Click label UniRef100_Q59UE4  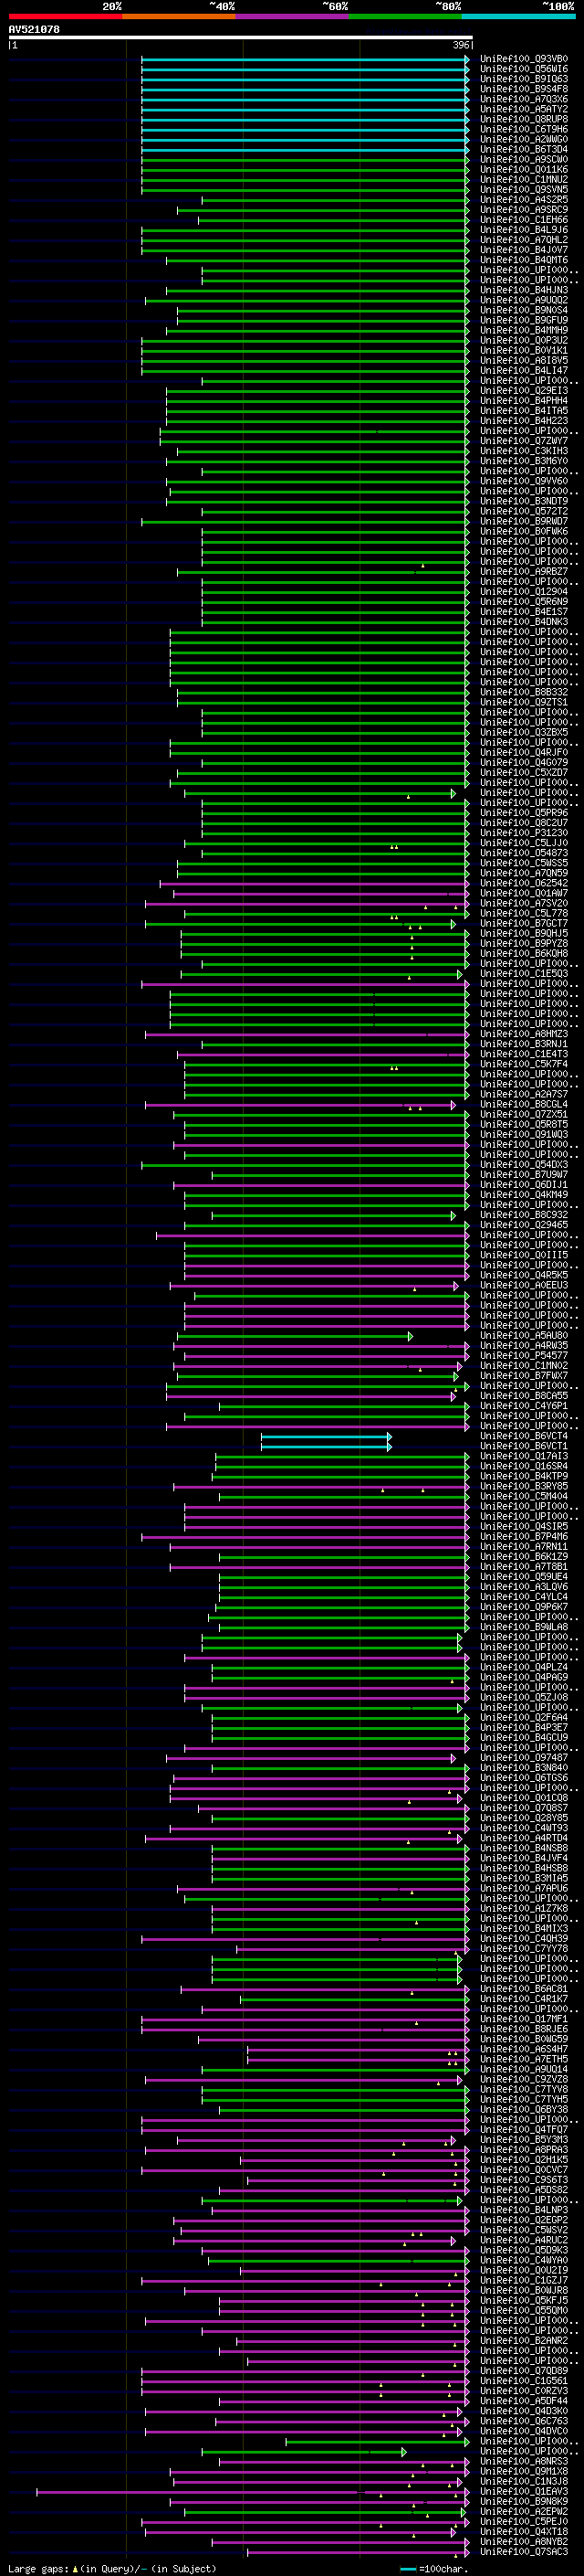click(x=523, y=1577)
